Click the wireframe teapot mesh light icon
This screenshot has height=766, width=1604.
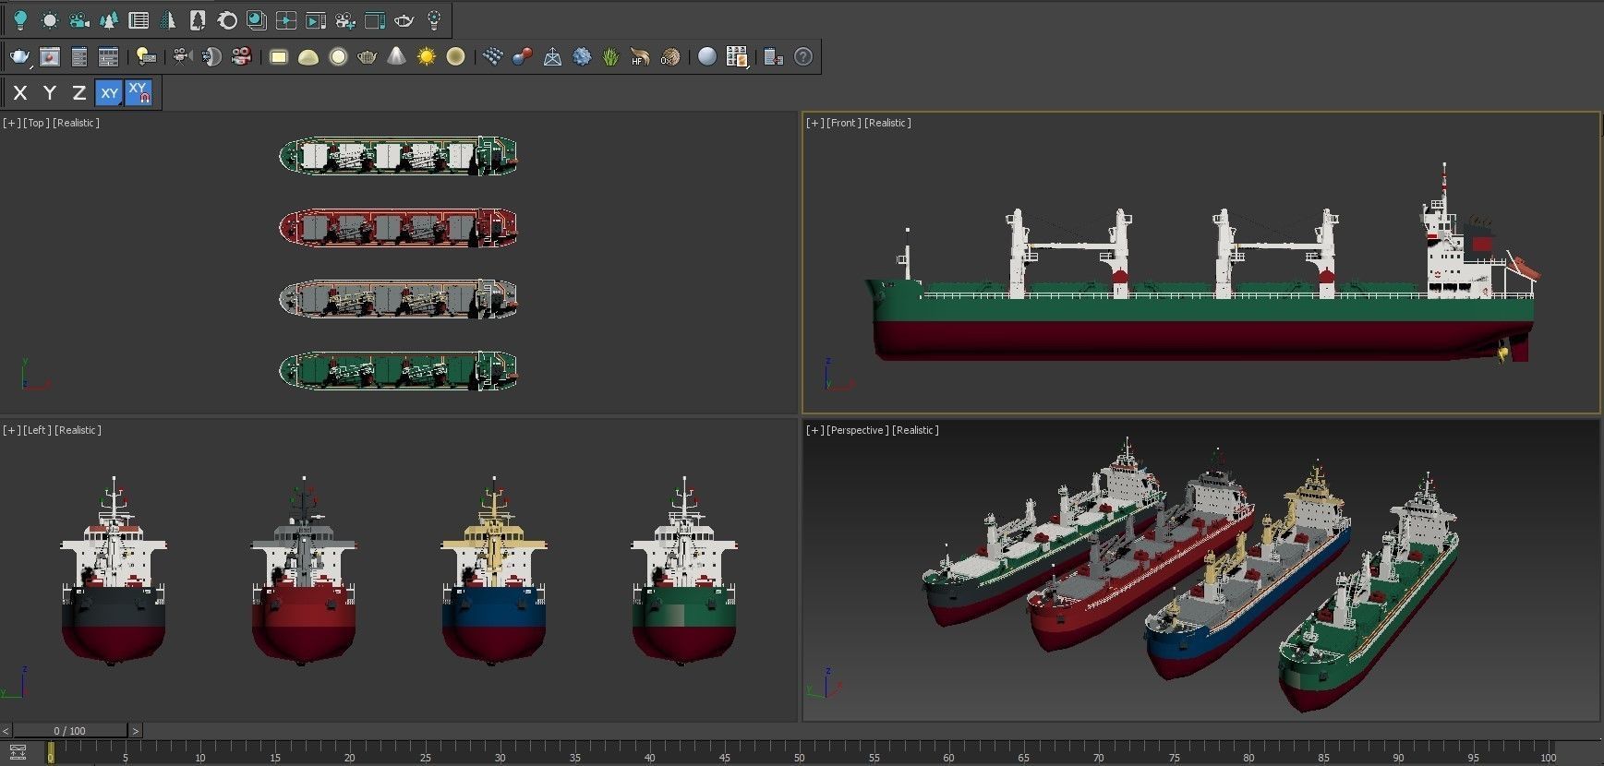tap(367, 57)
